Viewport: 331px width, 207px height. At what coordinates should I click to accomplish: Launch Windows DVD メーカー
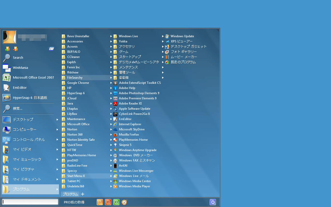(133, 155)
